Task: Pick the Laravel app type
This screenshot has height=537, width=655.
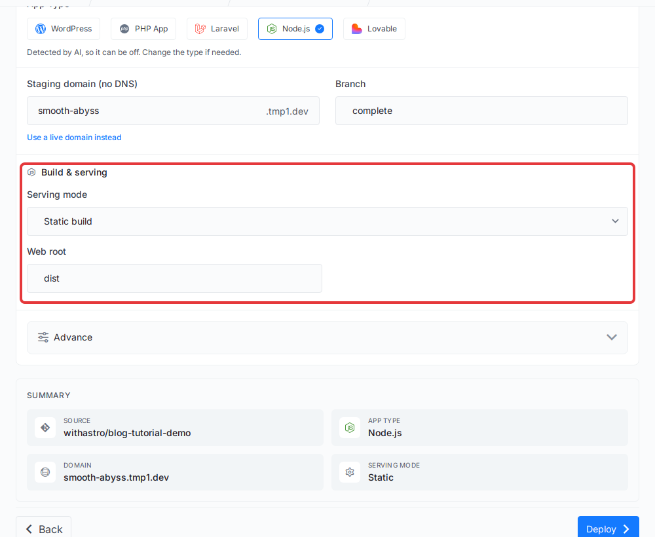Action: point(217,29)
